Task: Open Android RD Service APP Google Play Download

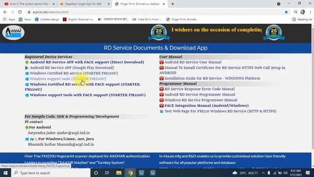Action: 72,68
